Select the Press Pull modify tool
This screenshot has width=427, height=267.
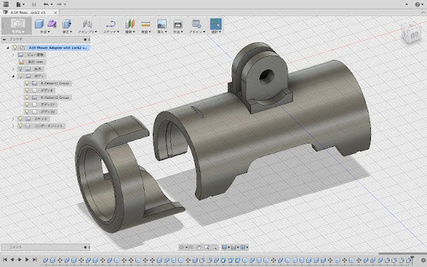pyautogui.click(x=67, y=24)
